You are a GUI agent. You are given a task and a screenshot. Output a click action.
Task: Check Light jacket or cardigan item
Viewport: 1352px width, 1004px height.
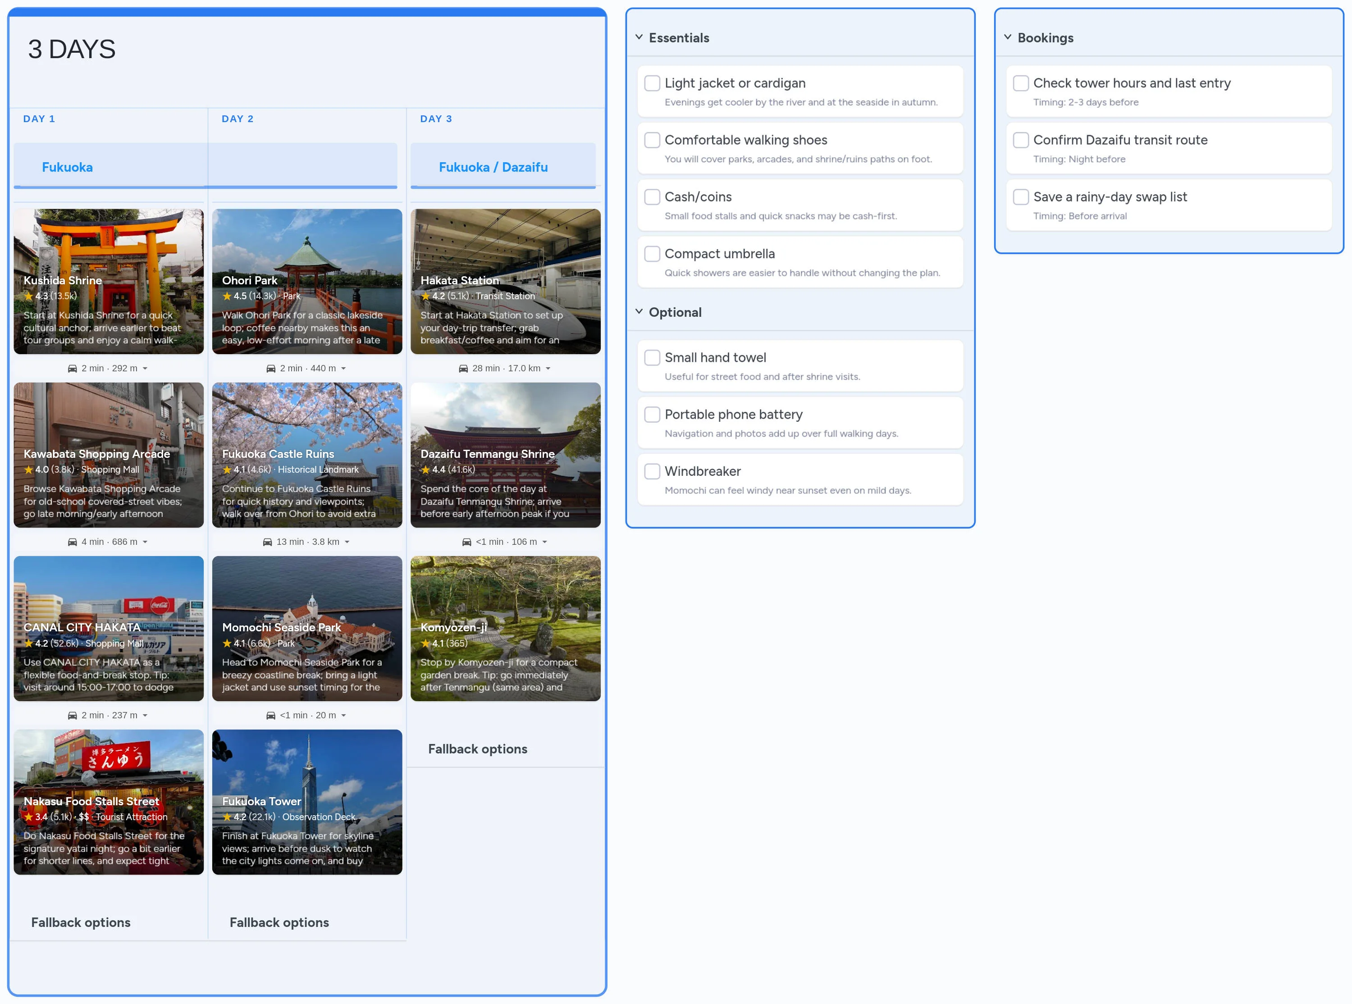(x=652, y=83)
